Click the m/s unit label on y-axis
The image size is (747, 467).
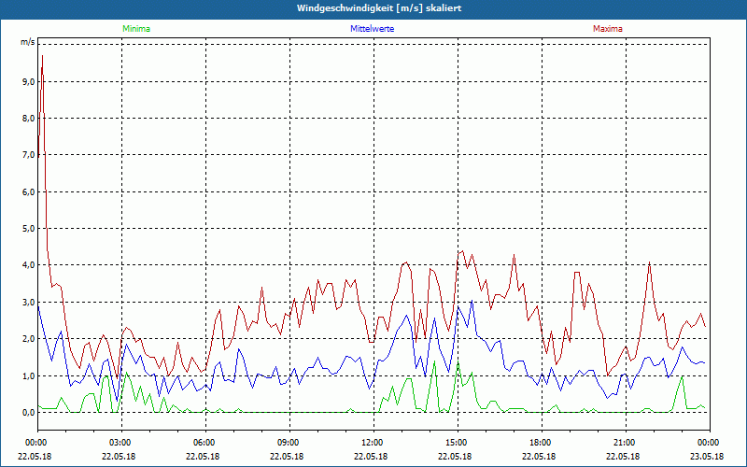click(x=28, y=42)
